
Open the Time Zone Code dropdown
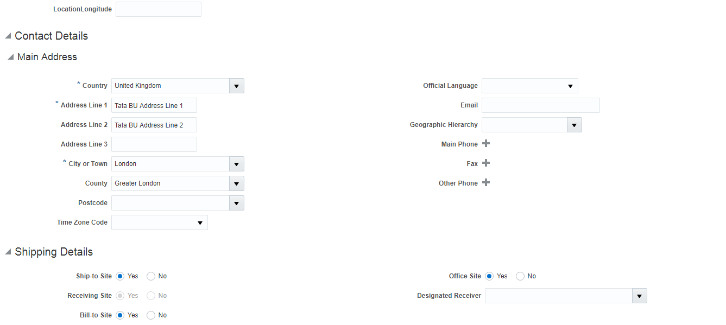click(199, 222)
